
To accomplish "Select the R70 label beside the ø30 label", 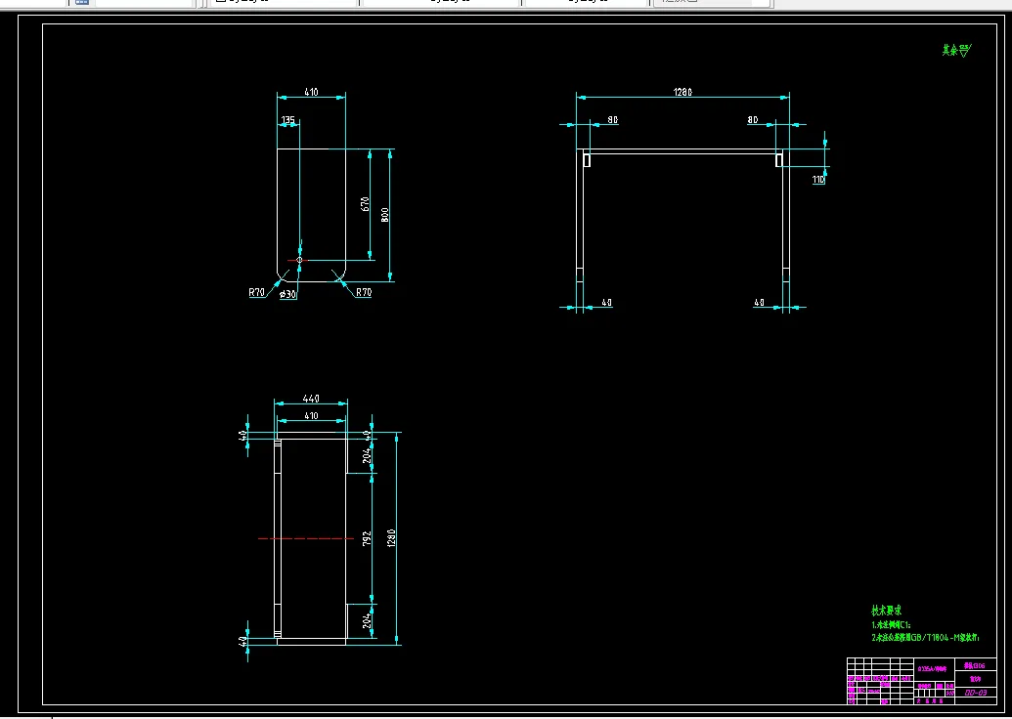I will [257, 292].
